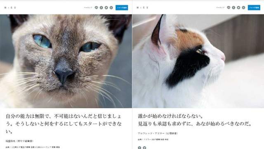Open the calico cat profile photo
The height and width of the screenshot is (149, 264).
pyautogui.click(x=198, y=61)
